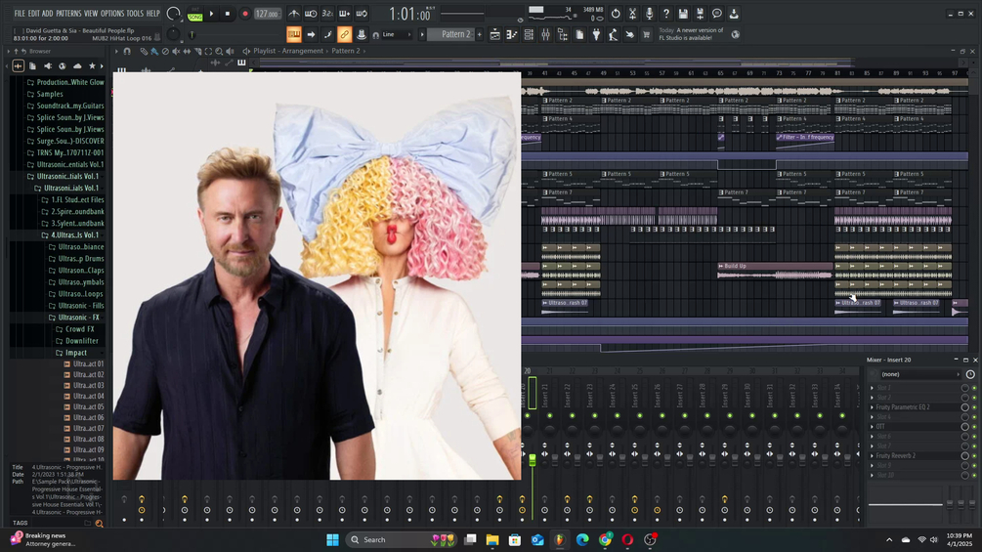Open the content library cart icon

(646, 34)
